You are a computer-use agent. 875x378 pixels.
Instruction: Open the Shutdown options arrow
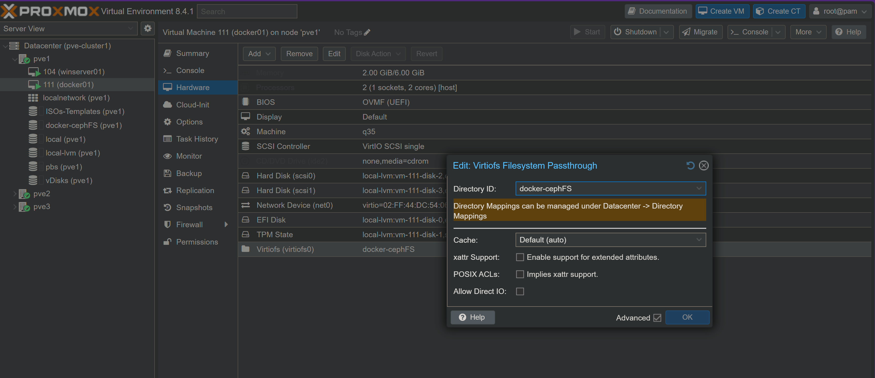point(667,32)
